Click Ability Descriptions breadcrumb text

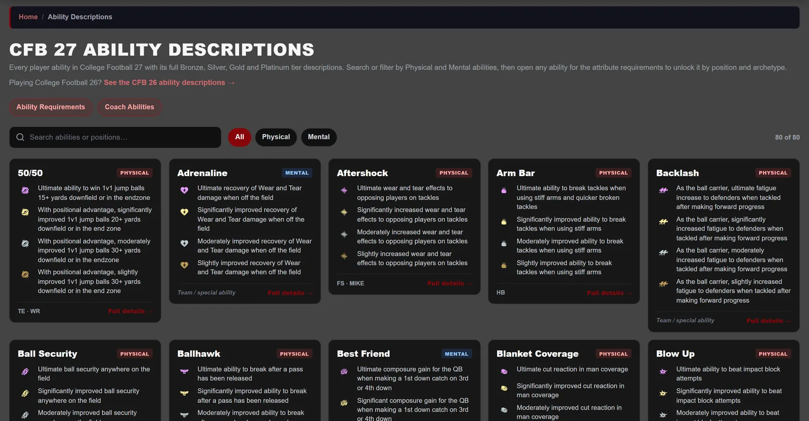coord(80,17)
